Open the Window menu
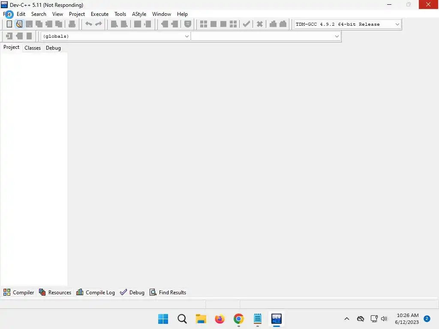Screen dimensions: 439x329 tap(162, 14)
